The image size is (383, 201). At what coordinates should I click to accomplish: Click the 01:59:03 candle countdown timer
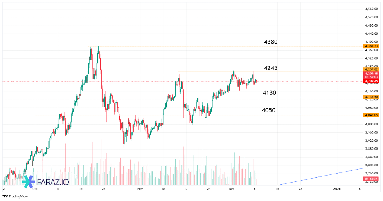click(x=370, y=77)
